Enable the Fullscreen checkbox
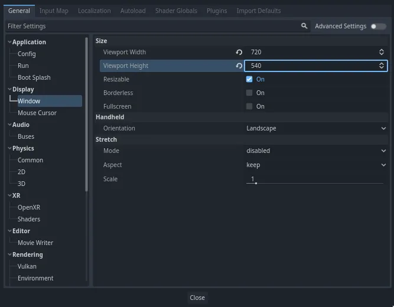Viewport: 394px width, 307px height. tap(249, 106)
